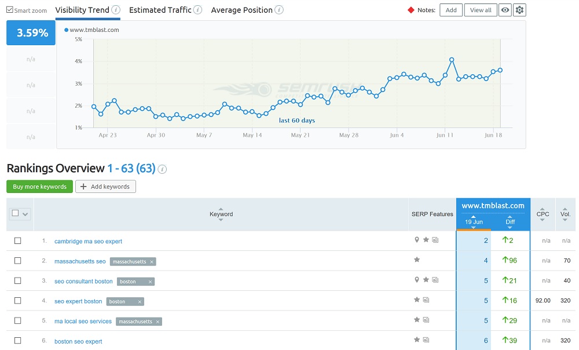Sort table by Keyword column
The width and height of the screenshot is (579, 350).
221,214
